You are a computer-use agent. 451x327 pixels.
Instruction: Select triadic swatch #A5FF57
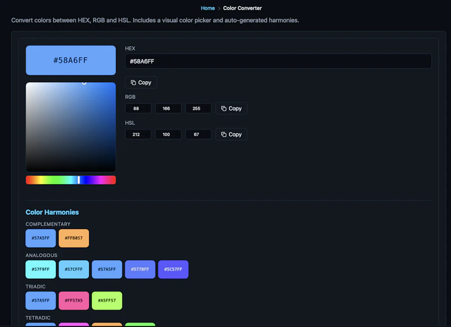click(x=107, y=301)
